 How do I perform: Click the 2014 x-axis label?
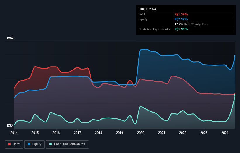tap(14, 133)
